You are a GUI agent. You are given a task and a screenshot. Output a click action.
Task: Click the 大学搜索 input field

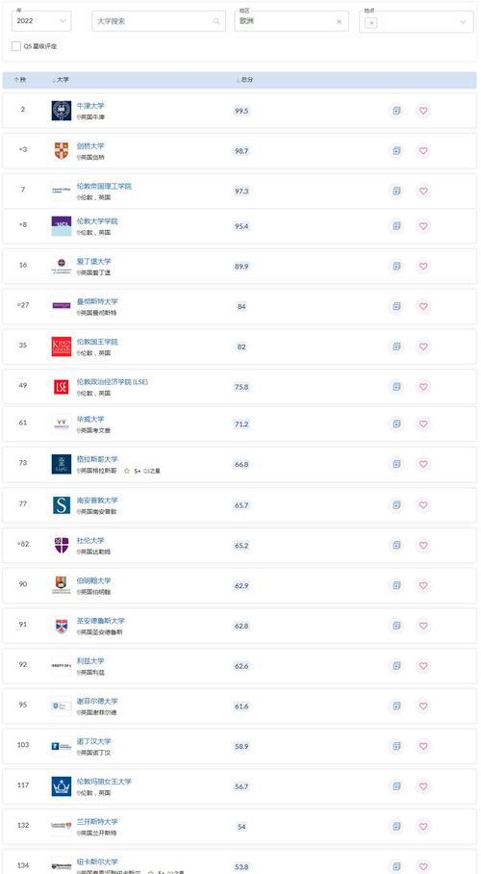159,21
